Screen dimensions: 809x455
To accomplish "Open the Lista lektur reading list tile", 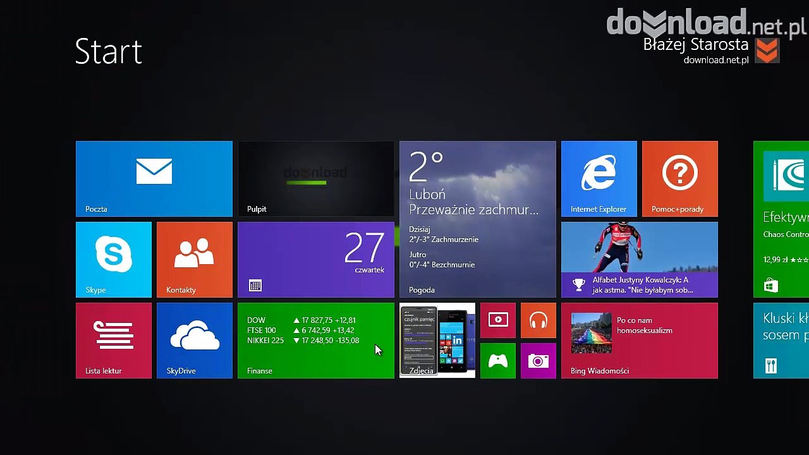I will tap(114, 341).
